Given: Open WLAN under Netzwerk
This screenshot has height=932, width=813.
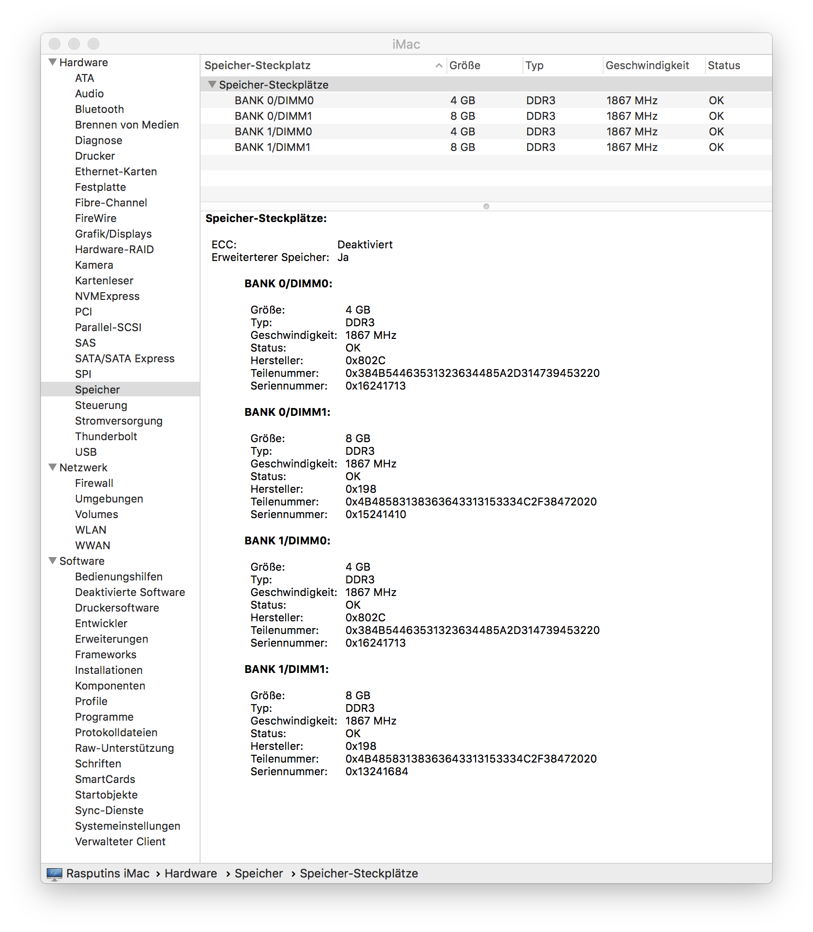Looking at the screenshot, I should [91, 530].
